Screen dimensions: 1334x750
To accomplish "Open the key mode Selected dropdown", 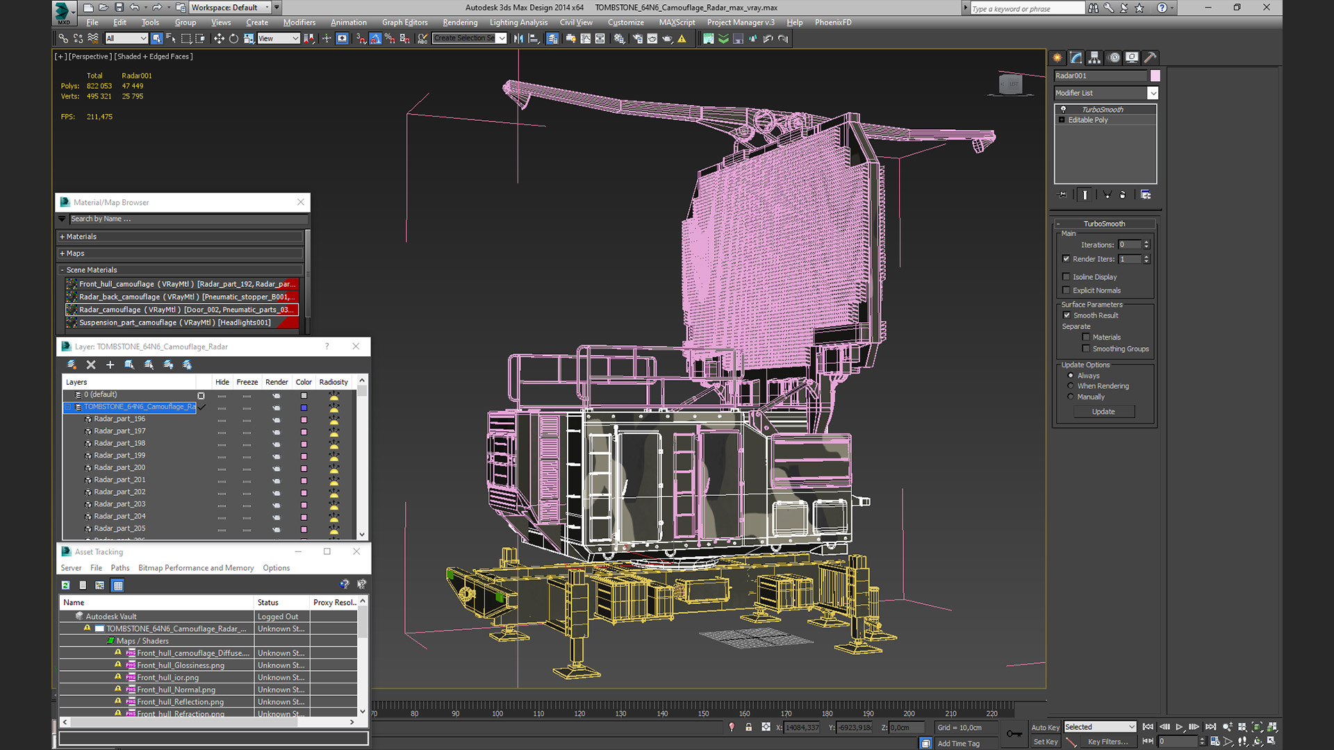I will click(1100, 727).
